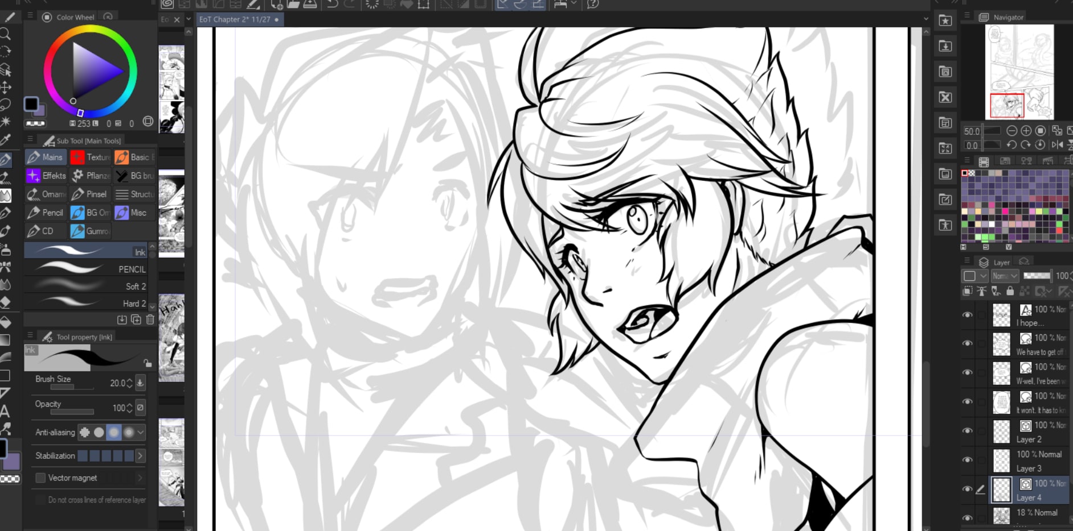1073x531 pixels.
Task: Delete sub tool with trash icon
Action: click(150, 320)
